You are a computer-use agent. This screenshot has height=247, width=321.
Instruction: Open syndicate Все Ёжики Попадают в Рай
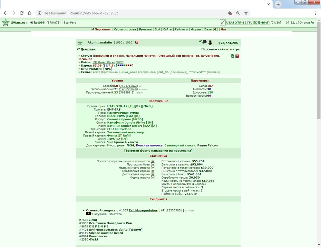110,223
